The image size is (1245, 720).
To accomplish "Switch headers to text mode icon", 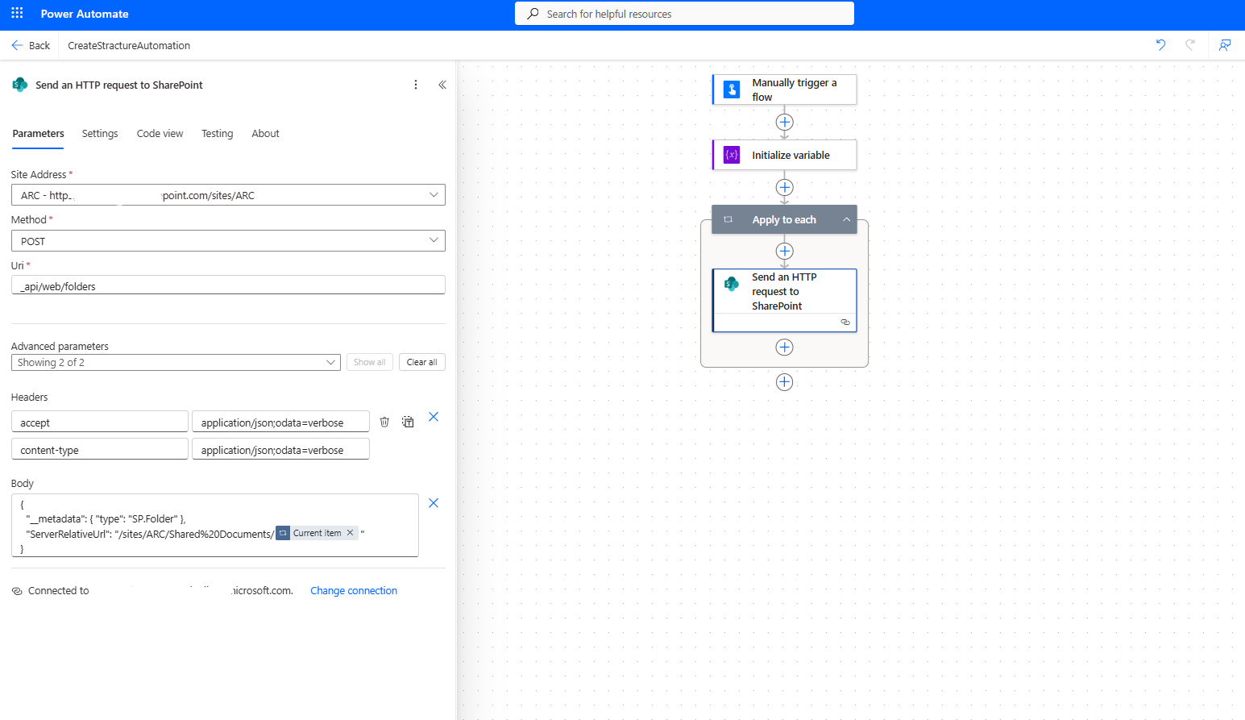I will 408,422.
